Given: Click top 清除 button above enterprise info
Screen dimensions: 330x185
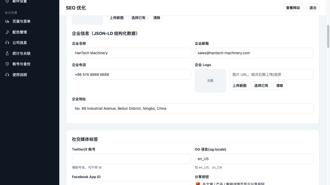Looking at the screenshot, I should tap(157, 18).
